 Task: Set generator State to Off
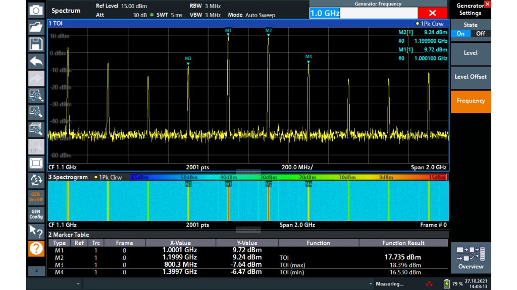(x=480, y=34)
